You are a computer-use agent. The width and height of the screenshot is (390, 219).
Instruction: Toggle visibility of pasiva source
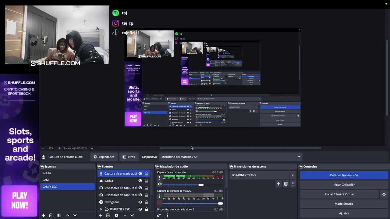(140, 181)
